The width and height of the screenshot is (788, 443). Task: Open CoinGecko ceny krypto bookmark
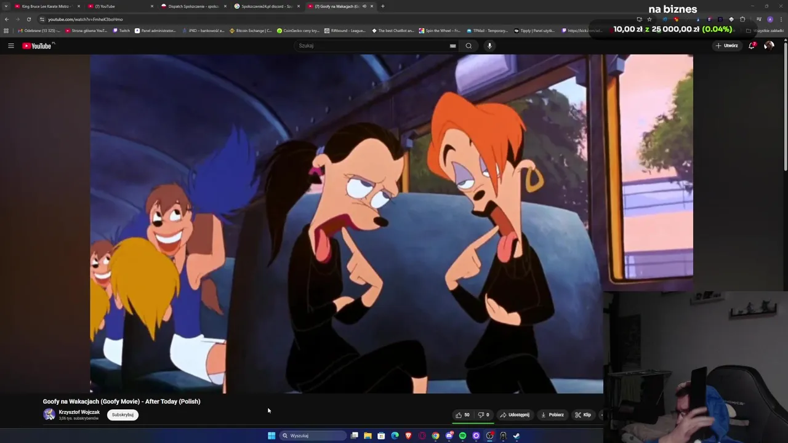coord(298,30)
